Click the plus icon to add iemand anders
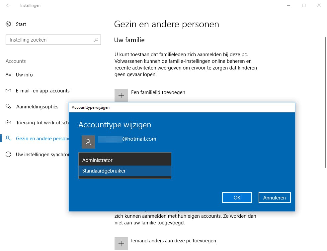This screenshot has height=251, width=327. point(121,243)
